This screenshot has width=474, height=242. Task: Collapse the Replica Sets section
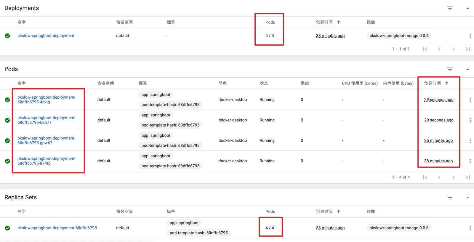(467, 198)
